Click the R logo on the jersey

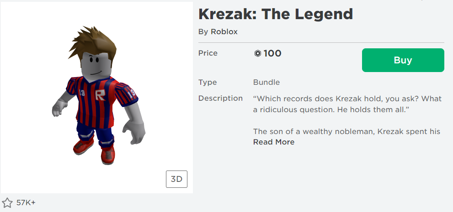point(100,96)
